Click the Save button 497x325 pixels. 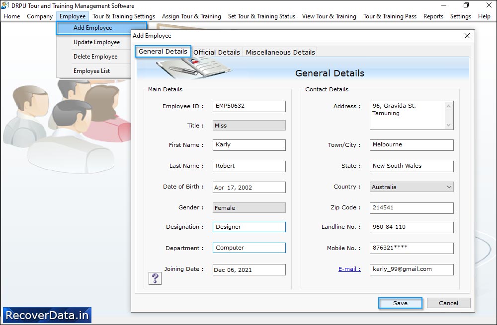tap(400, 303)
